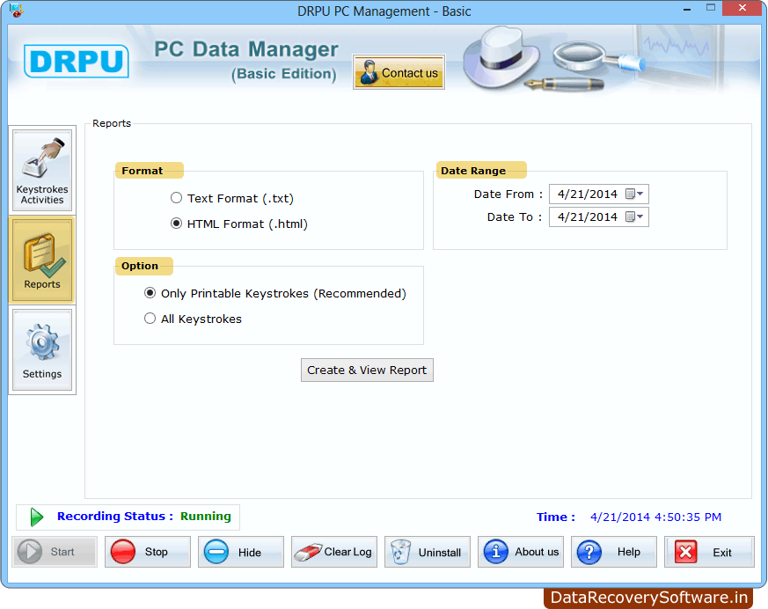Close the DRPU PC Management window
The height and width of the screenshot is (609, 768).
click(742, 8)
